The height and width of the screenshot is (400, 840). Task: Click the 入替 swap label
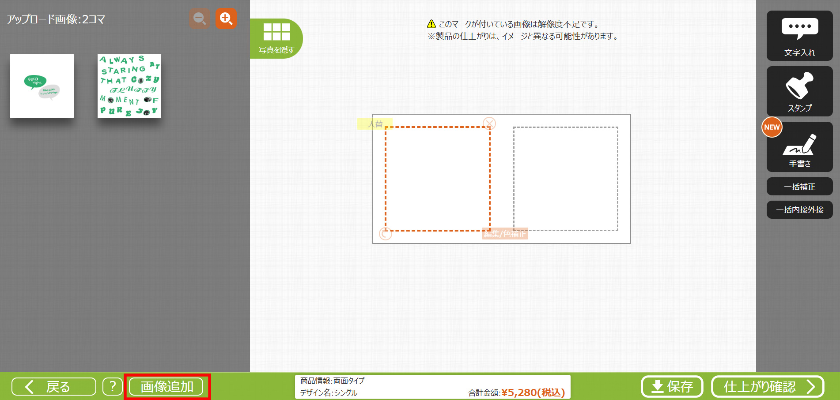click(375, 124)
